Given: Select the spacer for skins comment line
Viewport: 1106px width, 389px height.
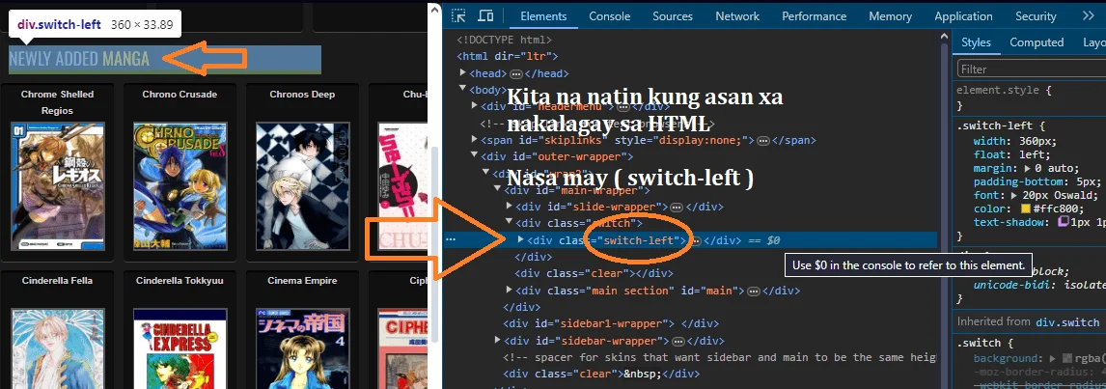Looking at the screenshot, I should tap(719, 357).
